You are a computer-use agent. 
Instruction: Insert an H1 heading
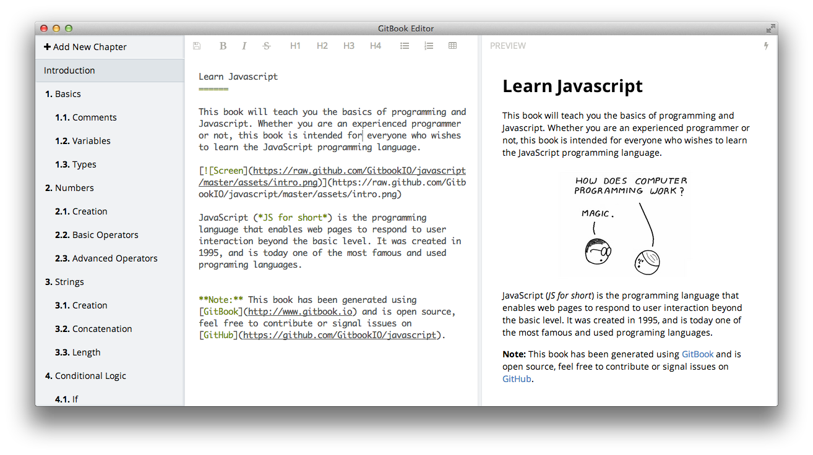point(295,46)
